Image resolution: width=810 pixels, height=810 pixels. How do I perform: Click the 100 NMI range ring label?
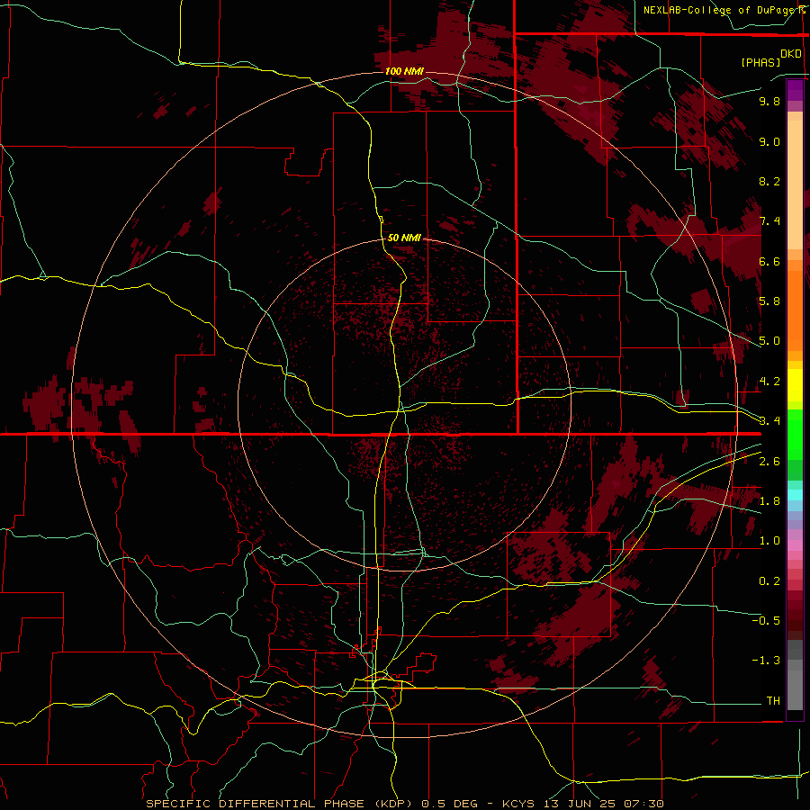[x=404, y=71]
